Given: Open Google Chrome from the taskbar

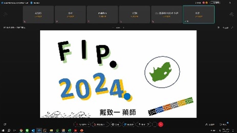Looking at the screenshot, I should (x=21, y=130).
